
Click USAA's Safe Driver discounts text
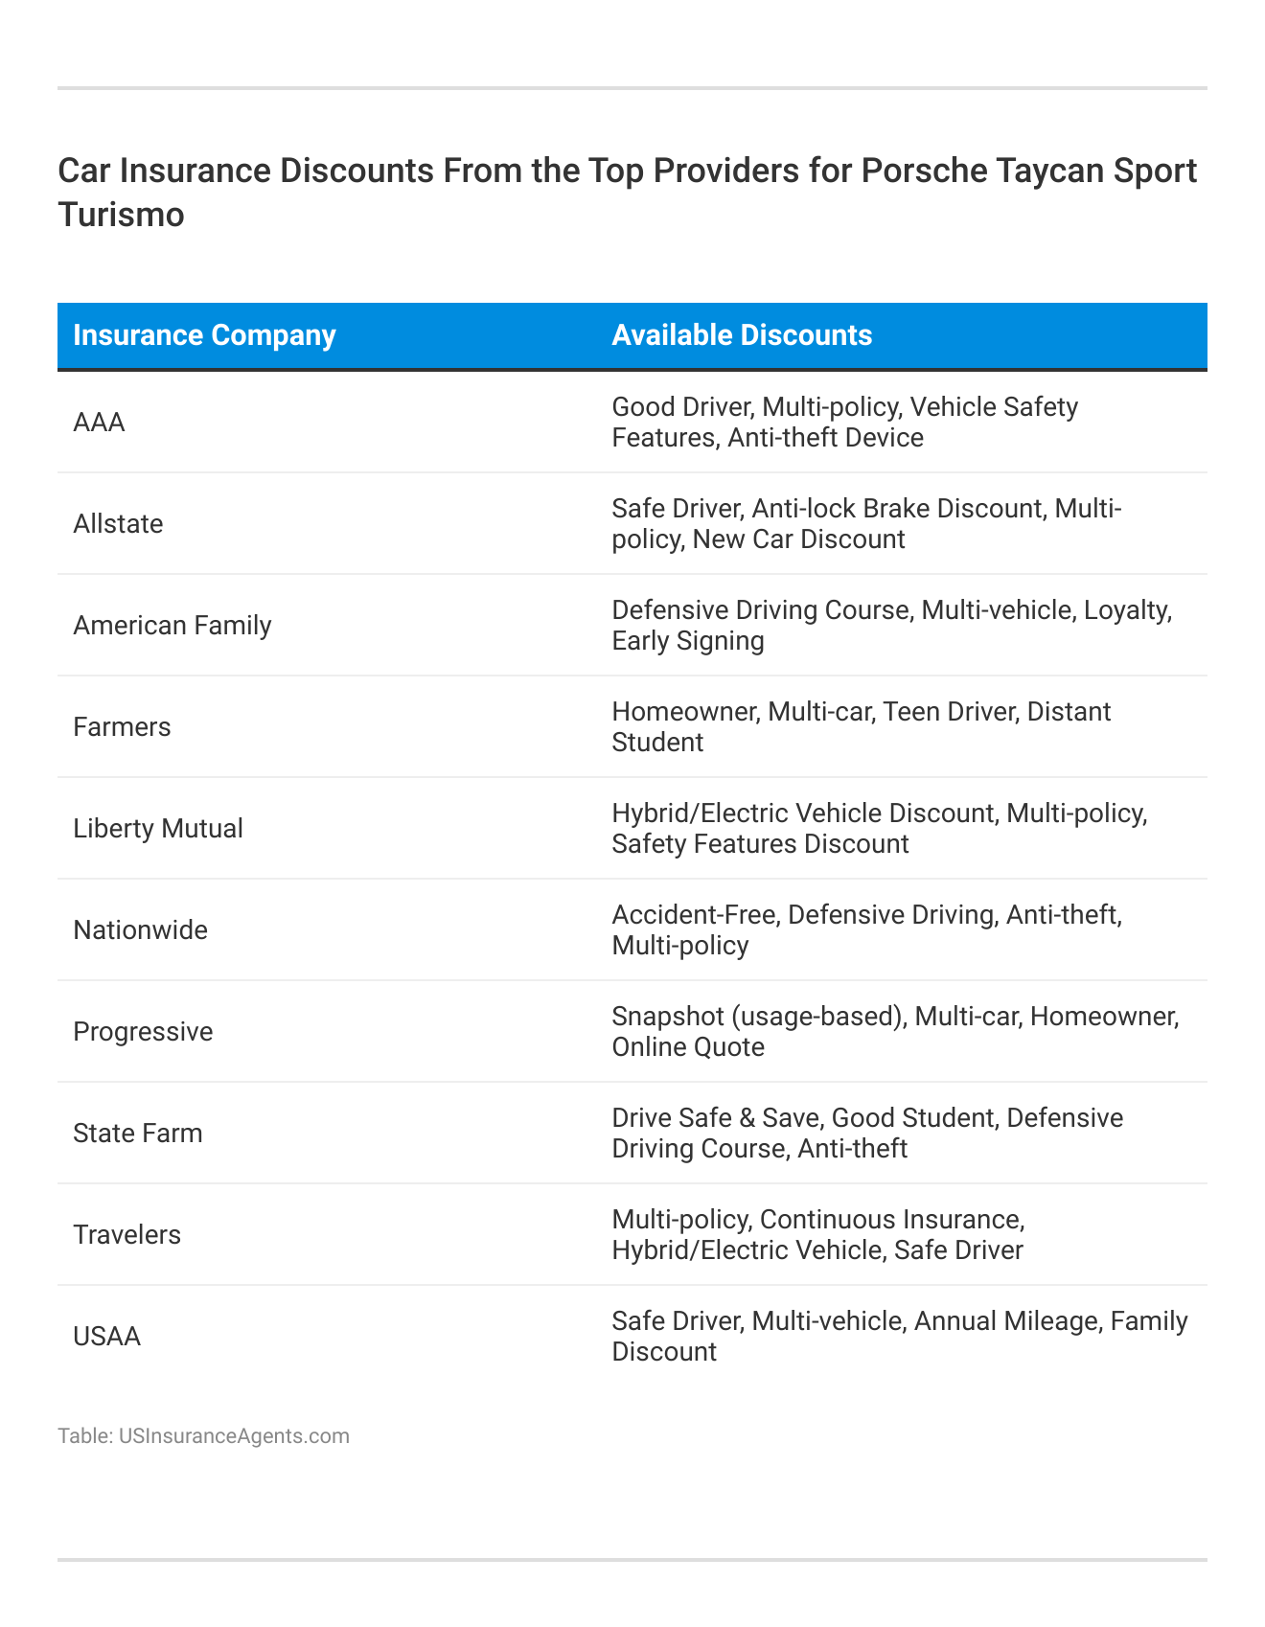pyautogui.click(x=899, y=1337)
